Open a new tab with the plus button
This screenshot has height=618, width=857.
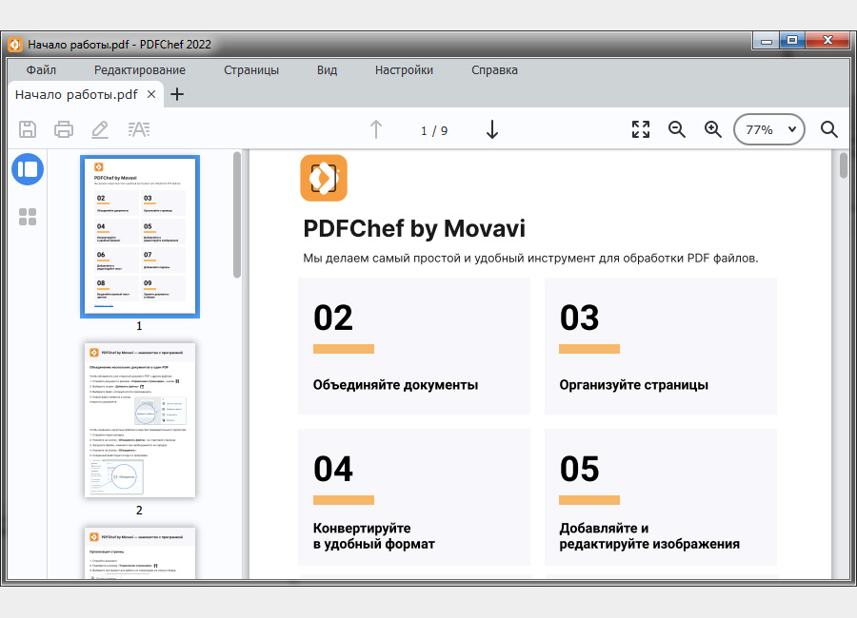point(177,94)
